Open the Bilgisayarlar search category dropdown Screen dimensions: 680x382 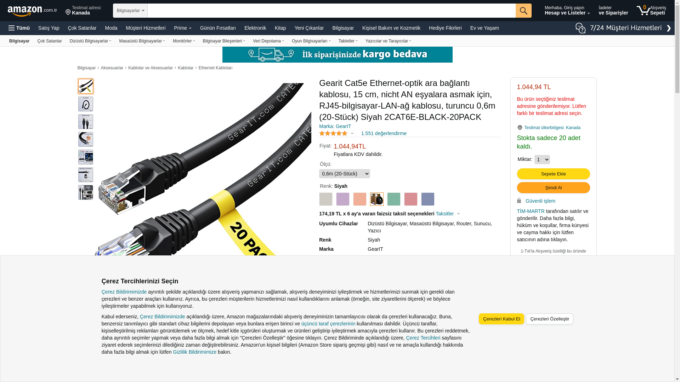(x=130, y=11)
